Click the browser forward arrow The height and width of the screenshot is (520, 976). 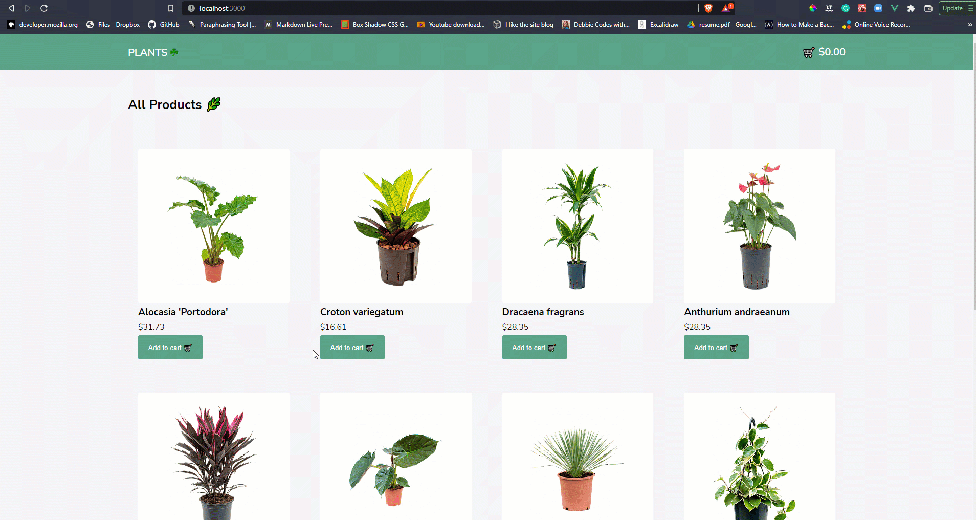pos(28,8)
